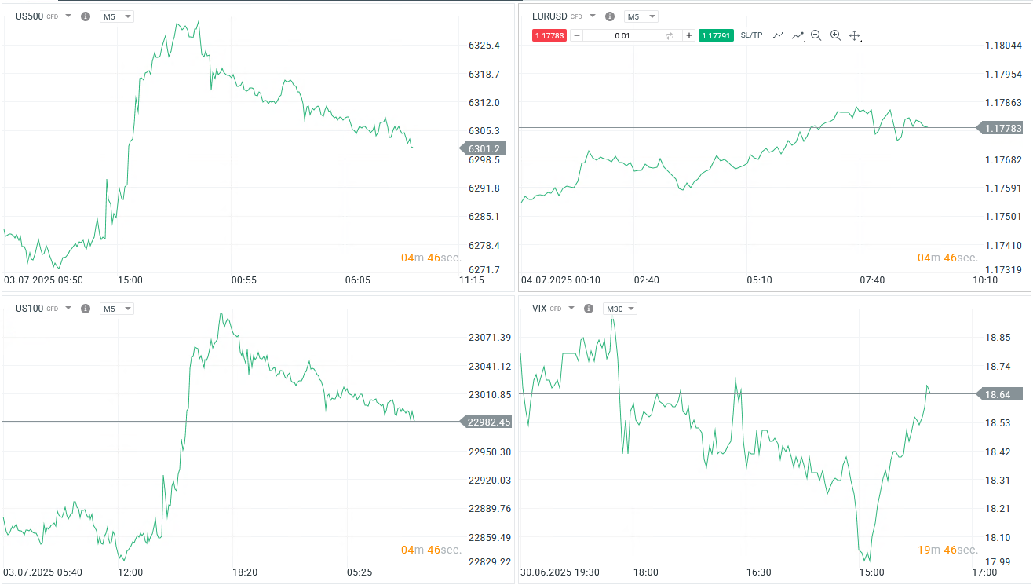The image size is (1033, 585).
Task: Open the SL/TP settings
Action: coord(751,35)
